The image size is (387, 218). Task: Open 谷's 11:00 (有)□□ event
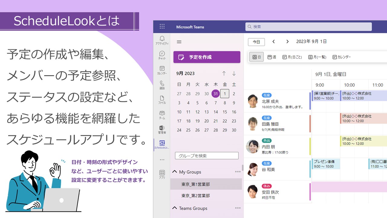[x=378, y=164]
